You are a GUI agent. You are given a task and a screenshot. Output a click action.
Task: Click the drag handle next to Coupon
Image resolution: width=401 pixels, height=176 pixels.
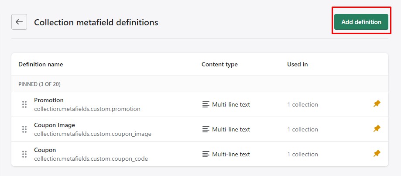pyautogui.click(x=24, y=154)
